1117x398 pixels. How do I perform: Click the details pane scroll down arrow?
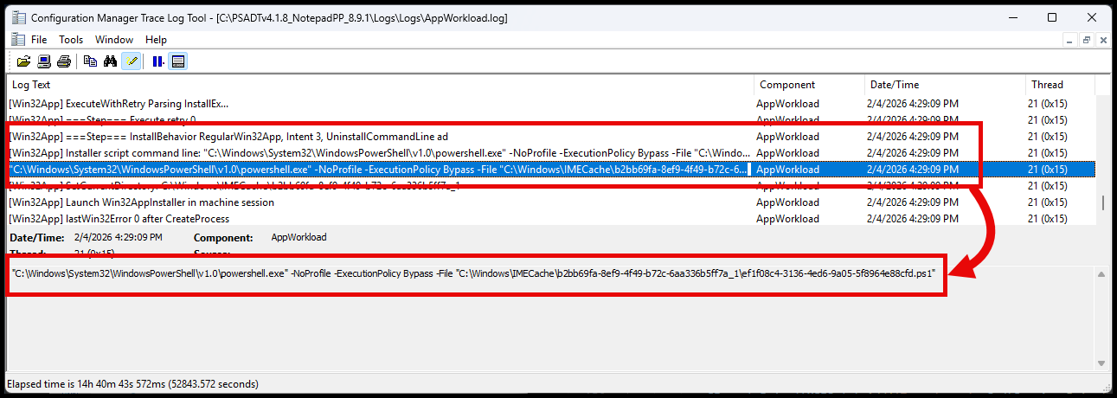(x=1102, y=363)
